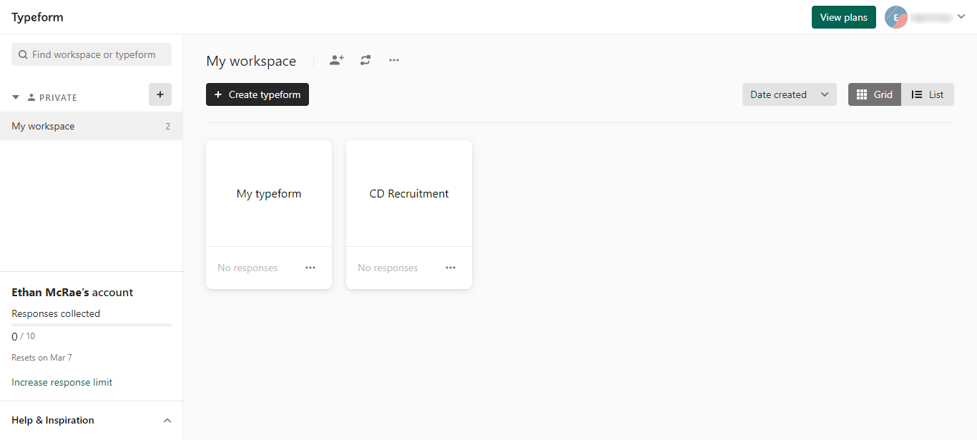The height and width of the screenshot is (440, 977).
Task: Focus the Find workspace or typeform field
Action: pos(92,54)
